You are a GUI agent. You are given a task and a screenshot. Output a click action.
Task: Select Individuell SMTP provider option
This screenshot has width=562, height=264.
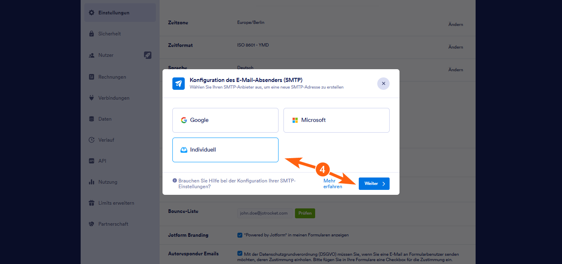pos(225,150)
